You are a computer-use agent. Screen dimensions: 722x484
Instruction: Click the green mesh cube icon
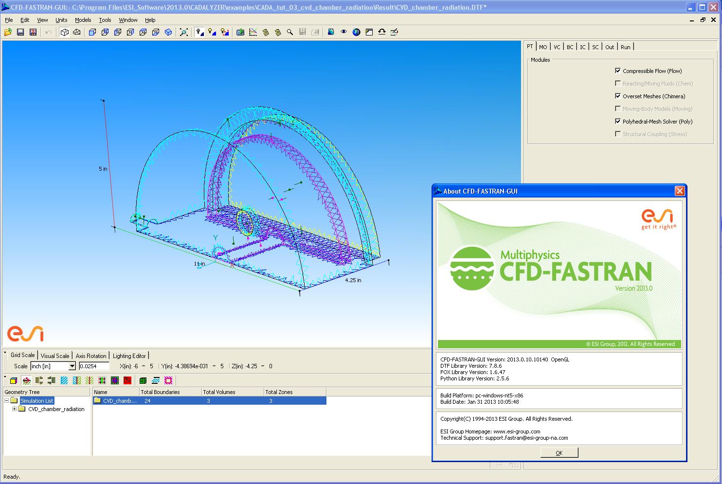143,380
